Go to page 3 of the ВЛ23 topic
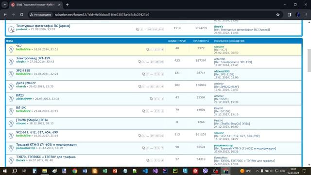The width and height of the screenshot is (311, 175). coord(162,99)
